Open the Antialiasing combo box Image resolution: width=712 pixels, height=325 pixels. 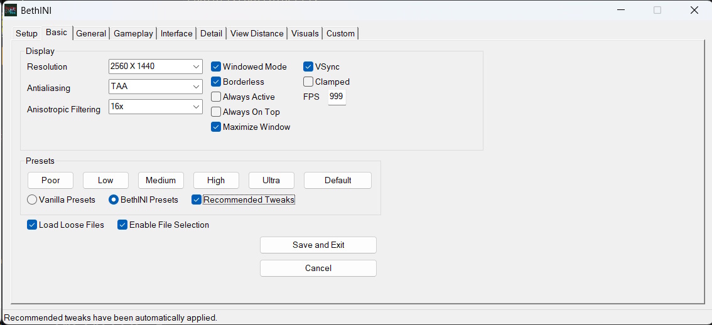tap(155, 86)
